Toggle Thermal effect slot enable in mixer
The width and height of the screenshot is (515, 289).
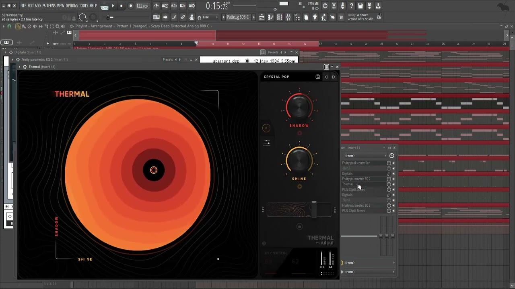point(393,184)
